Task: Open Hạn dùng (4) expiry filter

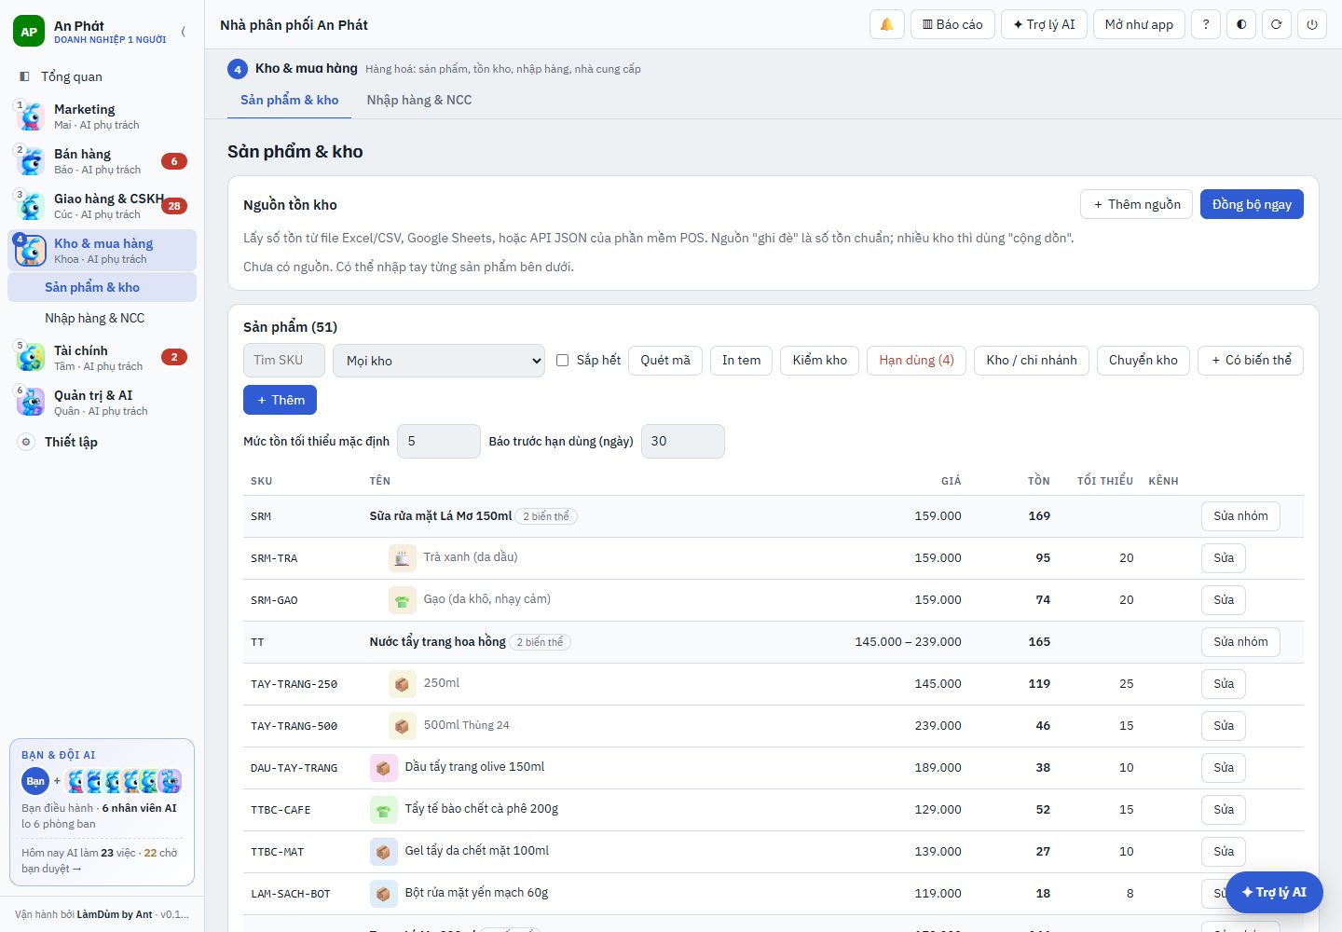Action: pyautogui.click(x=916, y=360)
